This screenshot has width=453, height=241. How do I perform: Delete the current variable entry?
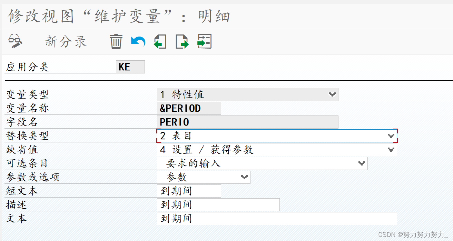click(116, 41)
